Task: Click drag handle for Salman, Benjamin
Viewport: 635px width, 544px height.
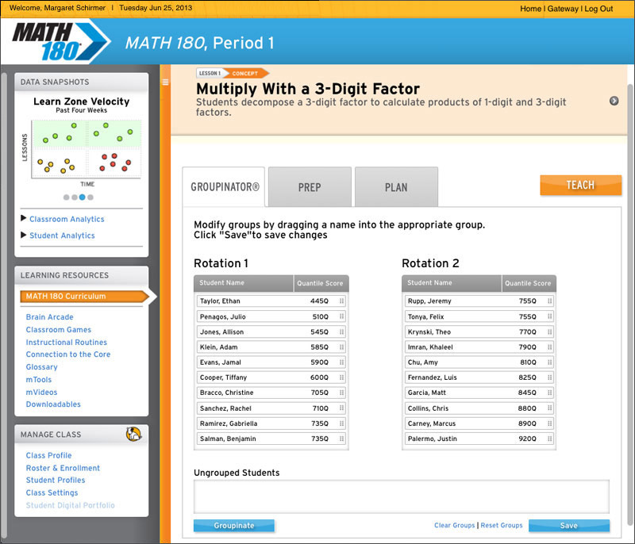Action: 342,439
